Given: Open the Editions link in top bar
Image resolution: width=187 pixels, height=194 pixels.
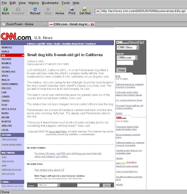Looking at the screenshot, I should coord(31,44).
